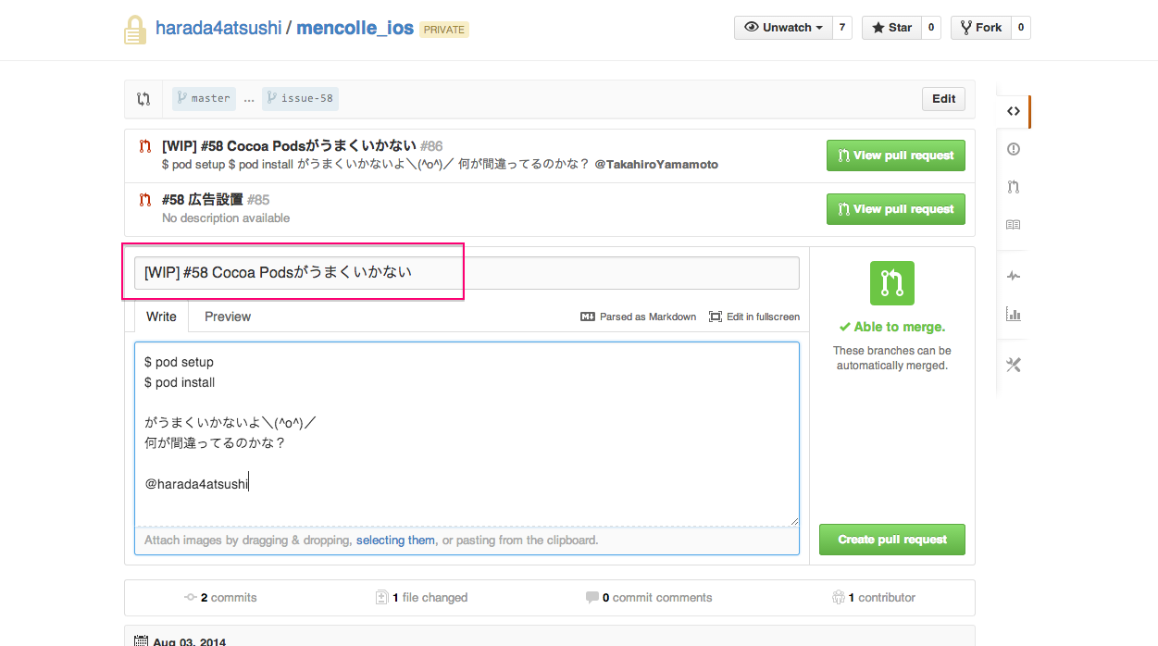
Task: Click the Create pull request button
Action: 890,539
